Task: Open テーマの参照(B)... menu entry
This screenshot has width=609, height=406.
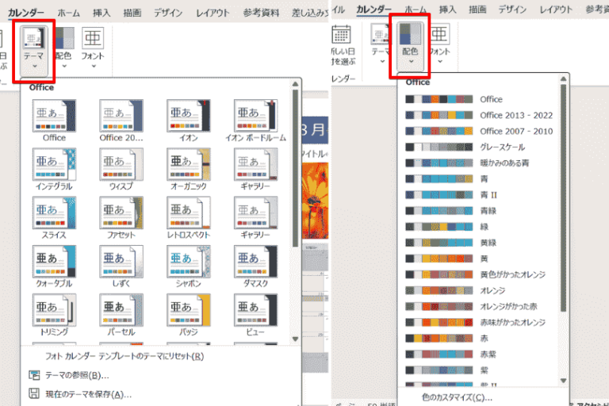Action: tap(77, 375)
